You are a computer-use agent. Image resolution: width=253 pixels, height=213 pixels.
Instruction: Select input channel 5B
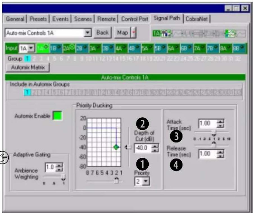(x=161, y=48)
